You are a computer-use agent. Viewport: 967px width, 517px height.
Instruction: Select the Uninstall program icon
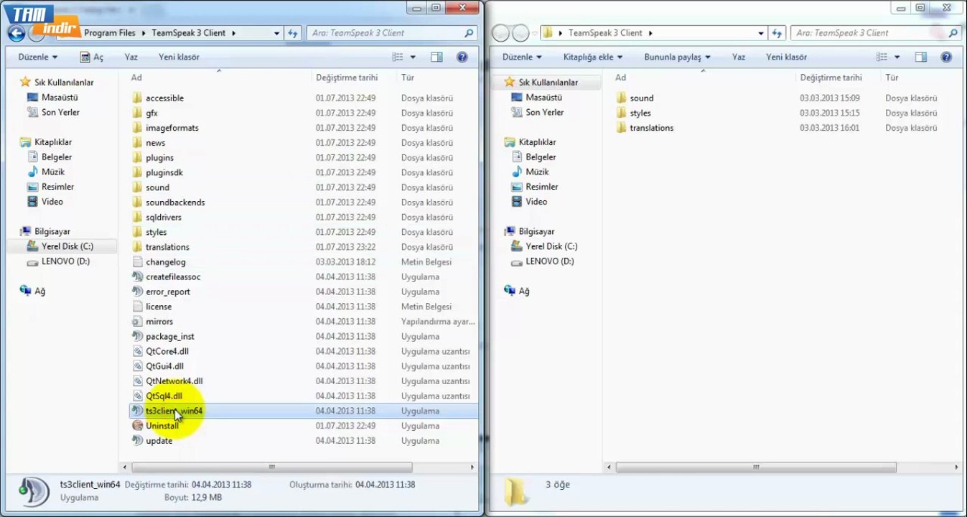[x=139, y=426]
